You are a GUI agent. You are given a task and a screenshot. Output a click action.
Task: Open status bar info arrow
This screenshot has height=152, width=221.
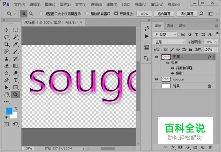83,148
